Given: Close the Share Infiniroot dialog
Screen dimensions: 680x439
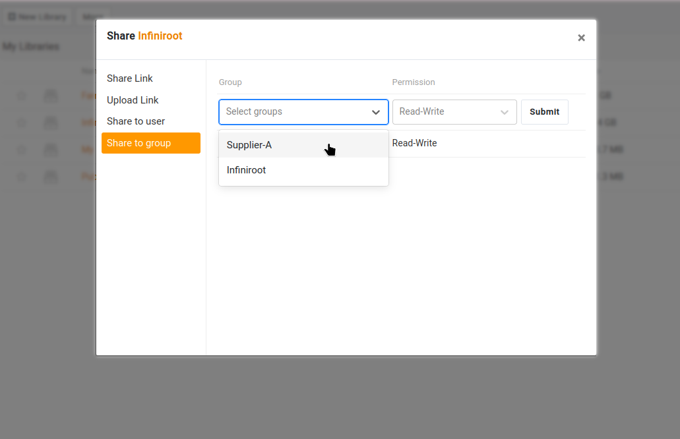Looking at the screenshot, I should [581, 38].
